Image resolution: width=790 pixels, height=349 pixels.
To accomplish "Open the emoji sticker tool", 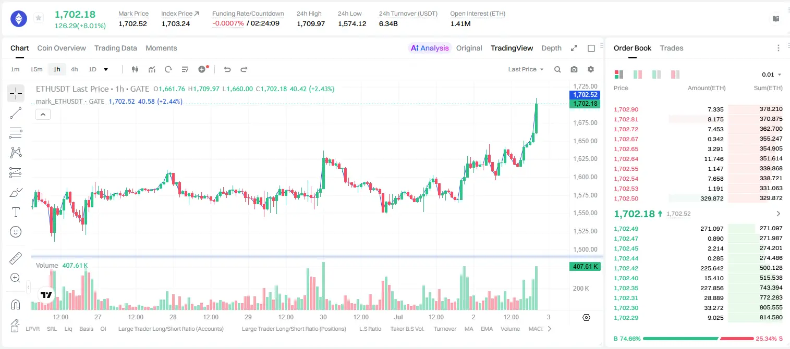I will [x=16, y=232].
